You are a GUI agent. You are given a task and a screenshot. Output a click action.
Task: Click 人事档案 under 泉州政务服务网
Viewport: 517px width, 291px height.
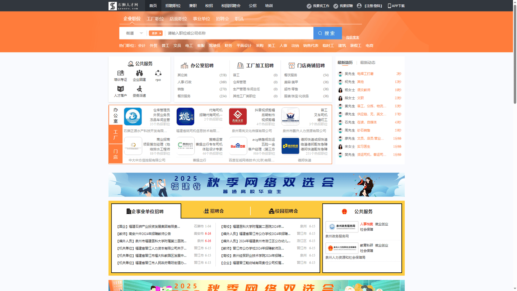(367, 224)
